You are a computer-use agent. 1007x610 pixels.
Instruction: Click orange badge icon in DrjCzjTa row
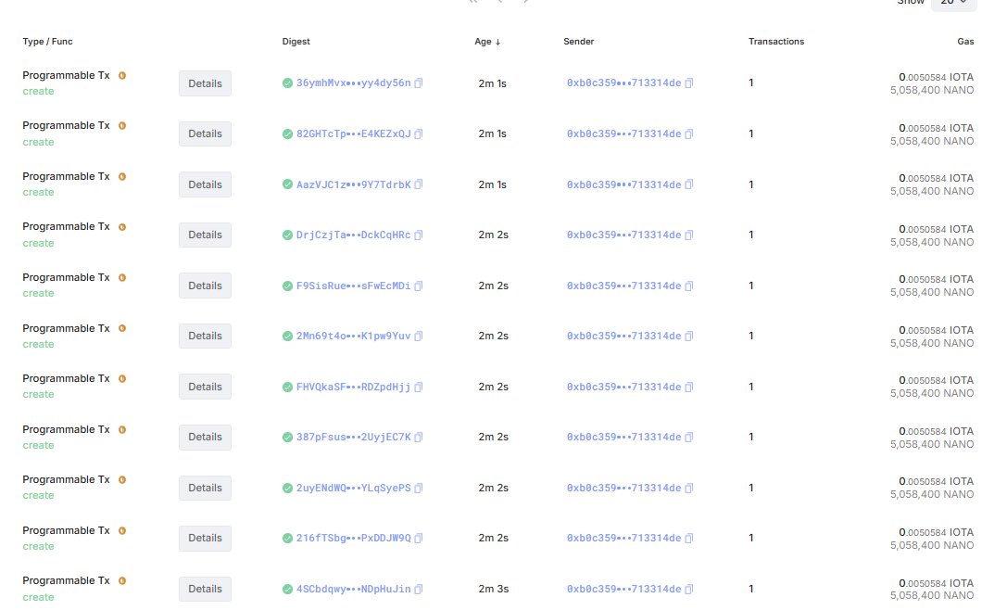(x=121, y=226)
